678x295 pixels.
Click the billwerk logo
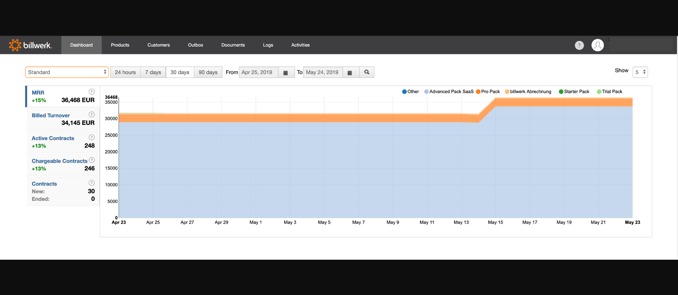(30, 45)
